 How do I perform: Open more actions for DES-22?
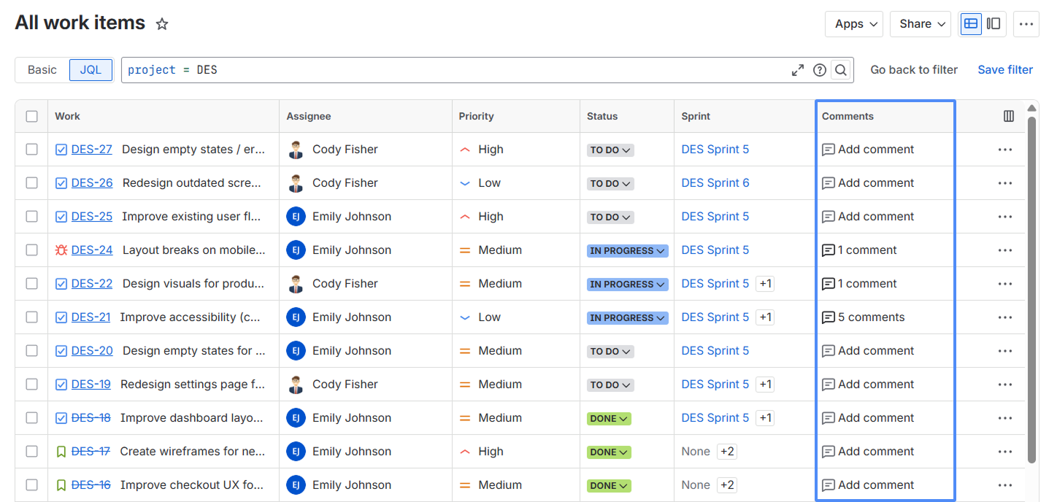1005,284
